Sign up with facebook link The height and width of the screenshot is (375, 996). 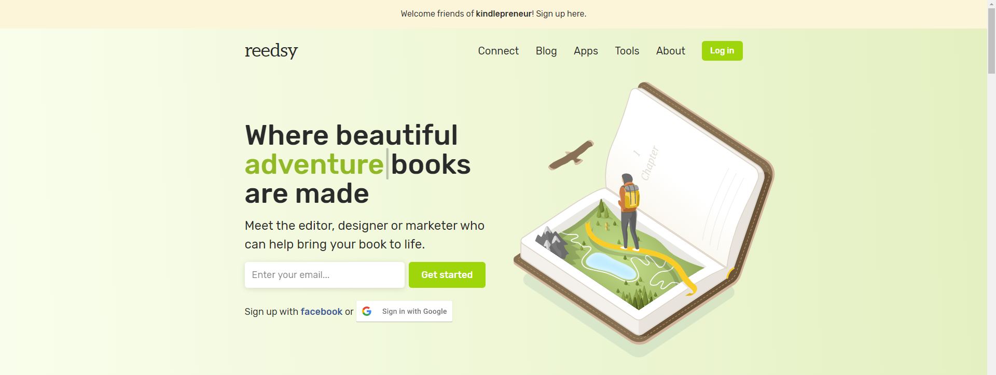pos(321,312)
